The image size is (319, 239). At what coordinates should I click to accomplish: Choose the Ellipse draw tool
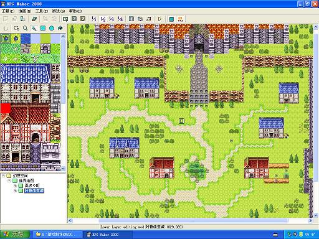52,28
